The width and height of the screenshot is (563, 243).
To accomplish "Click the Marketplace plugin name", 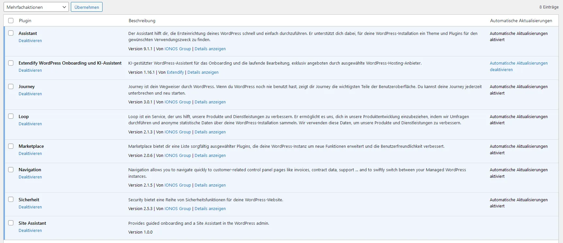I will (31, 146).
